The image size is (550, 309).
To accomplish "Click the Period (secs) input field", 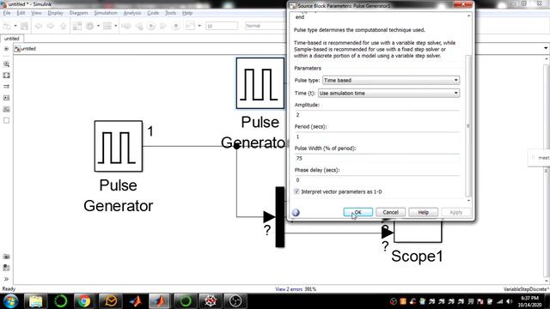I will [376, 136].
